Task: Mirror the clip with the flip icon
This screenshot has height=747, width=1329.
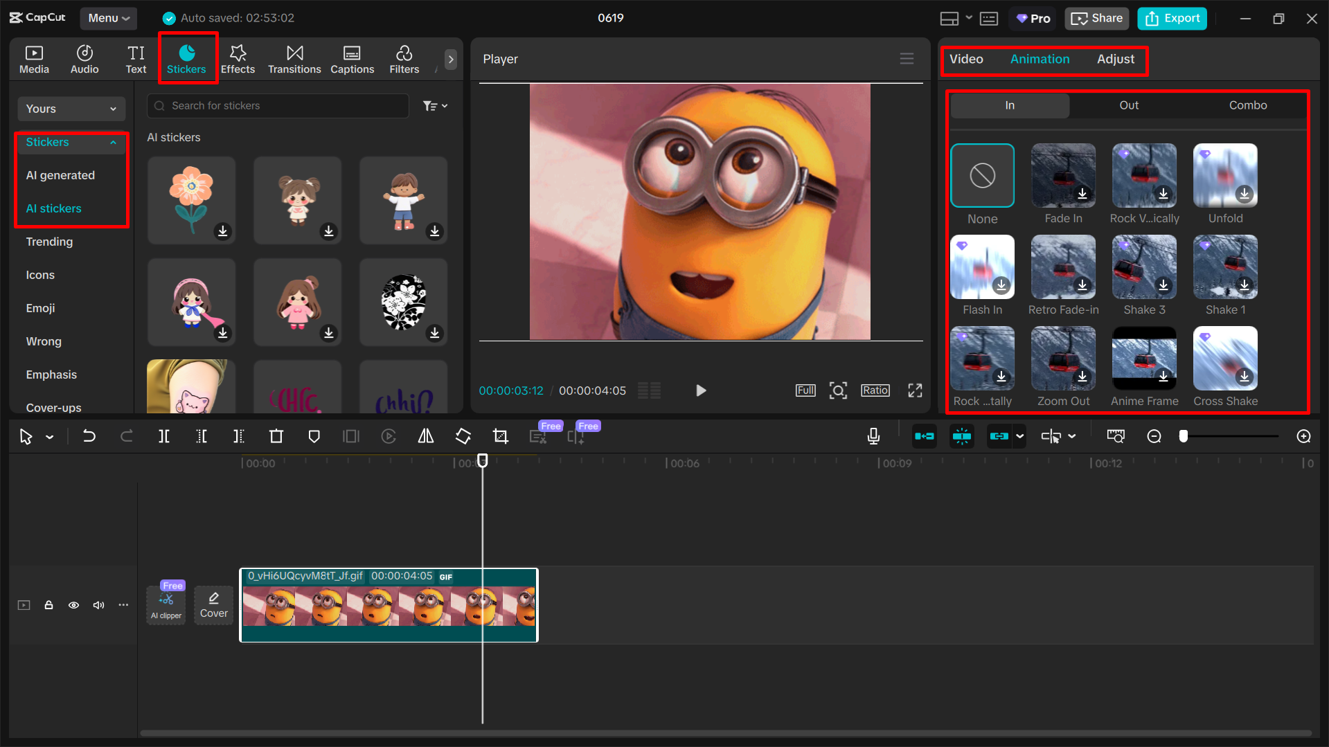Action: point(425,436)
